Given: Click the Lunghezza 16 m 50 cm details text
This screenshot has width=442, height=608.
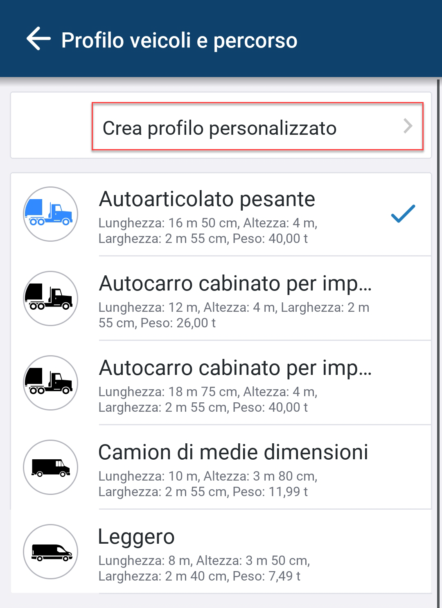Looking at the screenshot, I should [x=208, y=231].
